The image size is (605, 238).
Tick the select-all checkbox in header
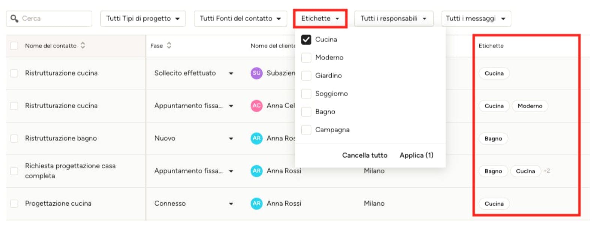click(x=14, y=45)
